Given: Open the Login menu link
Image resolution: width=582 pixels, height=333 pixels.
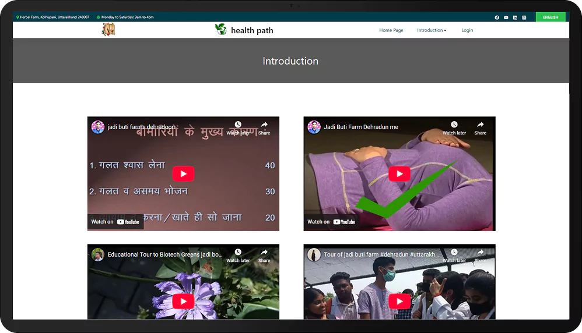Looking at the screenshot, I should click(467, 30).
